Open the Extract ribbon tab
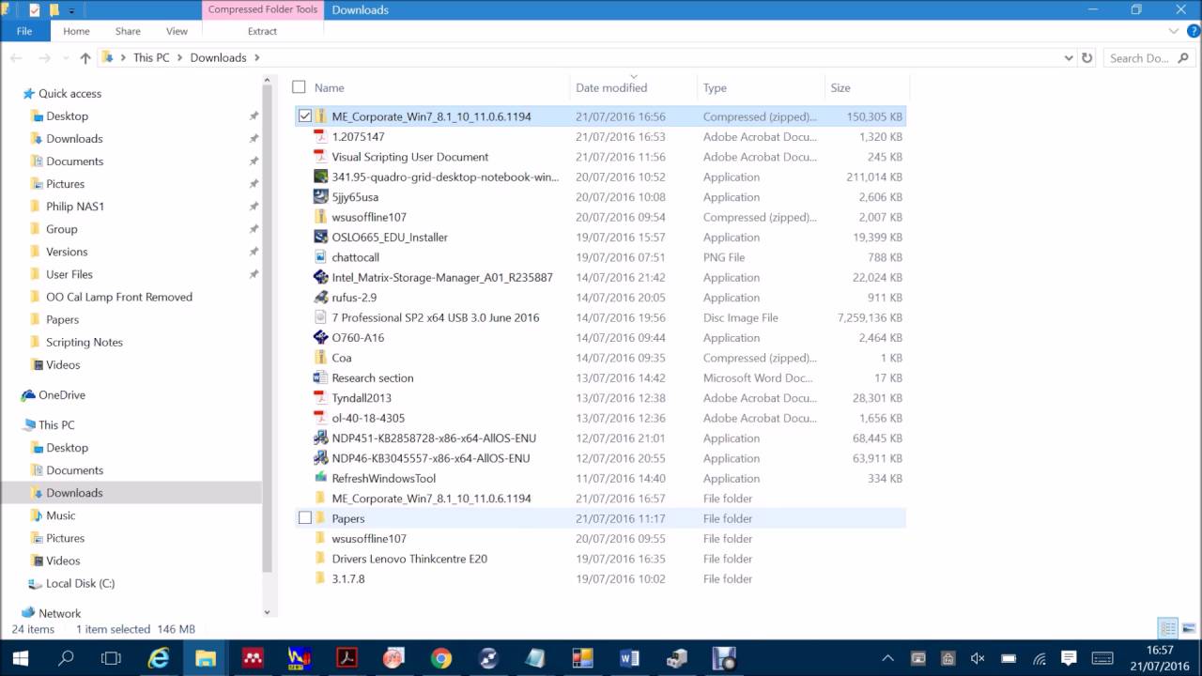Viewport: 1202px width, 676px height. point(262,31)
